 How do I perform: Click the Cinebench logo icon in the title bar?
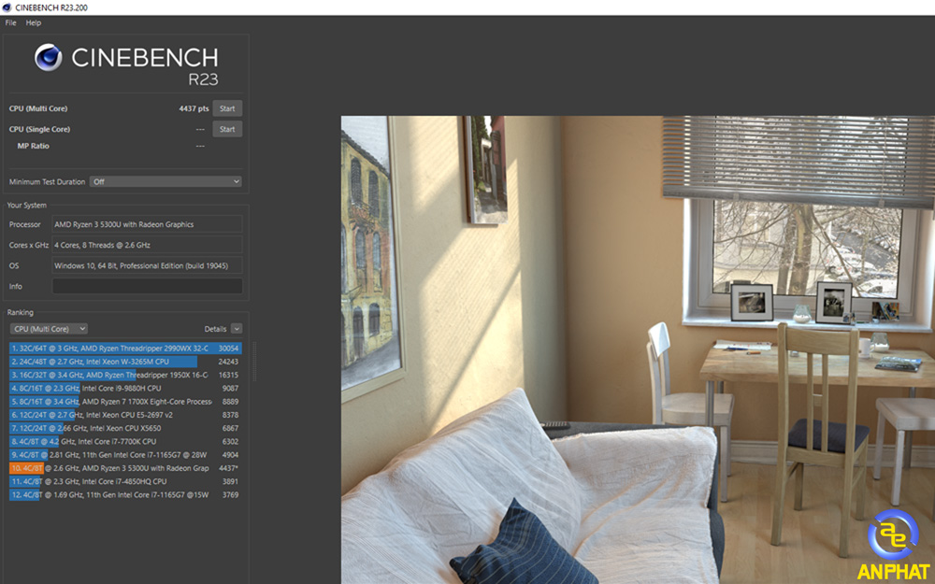tap(7, 7)
